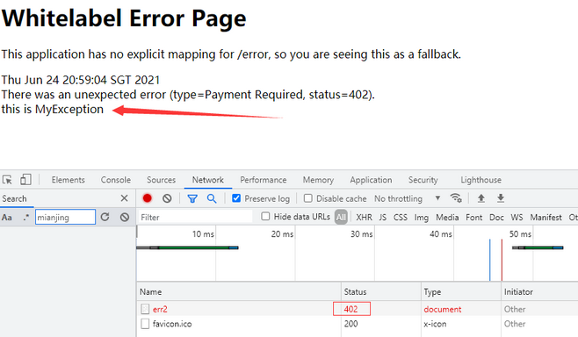
Task: Switch to the Memory tab
Action: click(318, 180)
